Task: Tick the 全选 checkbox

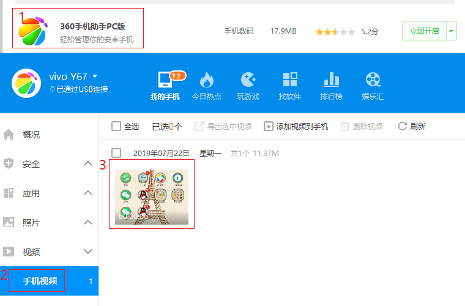Action: [116, 126]
